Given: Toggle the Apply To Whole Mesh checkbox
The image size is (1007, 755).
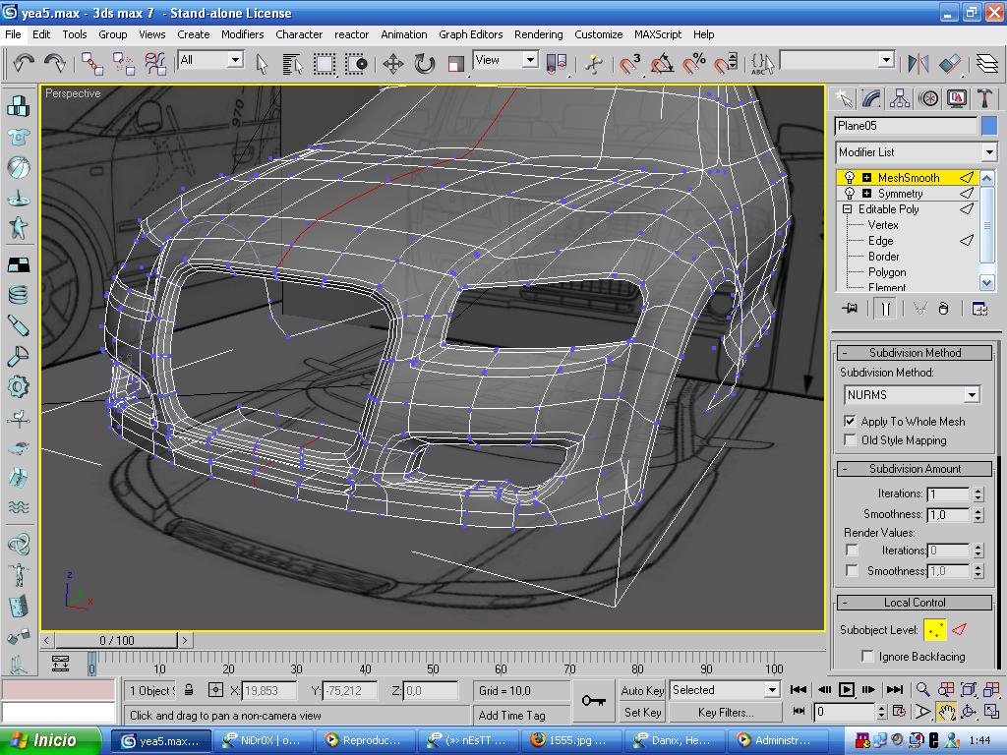Looking at the screenshot, I should pyautogui.click(x=851, y=421).
